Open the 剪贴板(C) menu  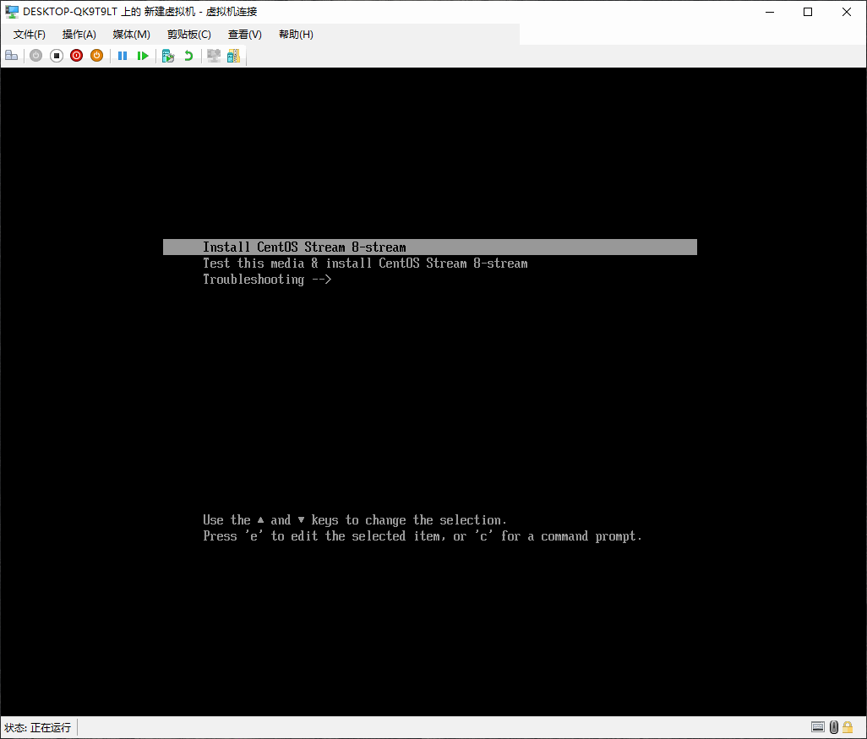tap(189, 35)
